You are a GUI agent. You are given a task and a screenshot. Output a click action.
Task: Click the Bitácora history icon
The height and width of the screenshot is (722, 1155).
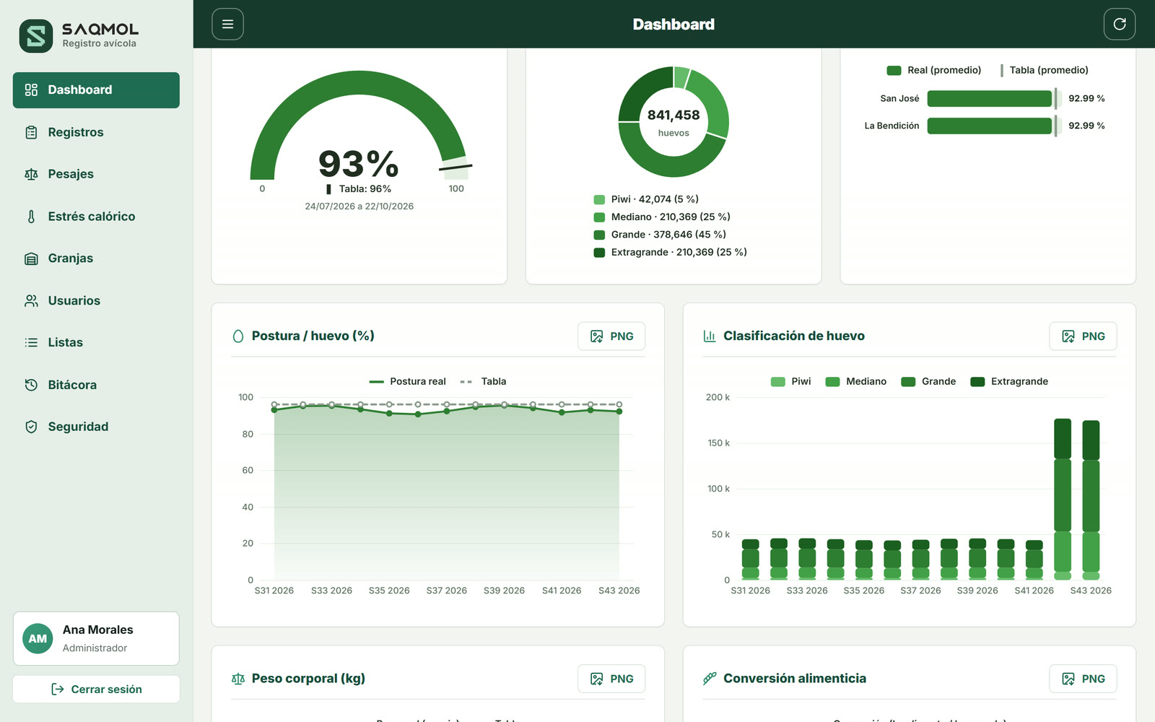(31, 385)
